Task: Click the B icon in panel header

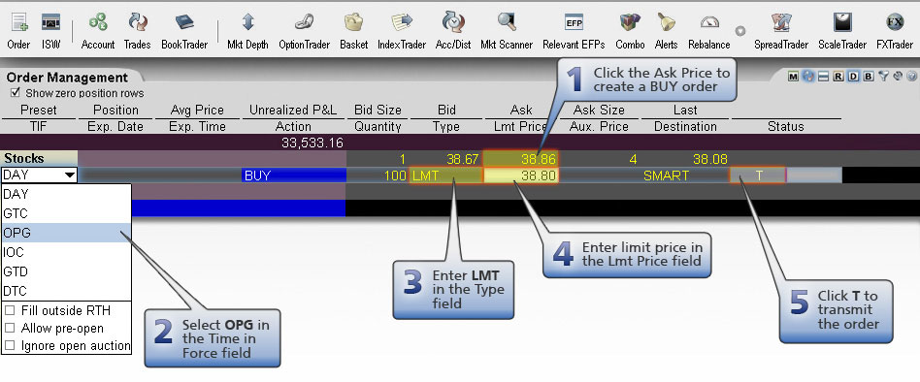Action: [869, 77]
